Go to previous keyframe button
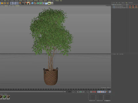Image resolution: width=138 pixels, height=103 pixels. point(76,92)
